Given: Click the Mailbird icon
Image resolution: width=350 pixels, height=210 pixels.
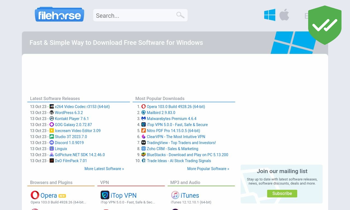Looking at the screenshot, I should tap(144, 112).
